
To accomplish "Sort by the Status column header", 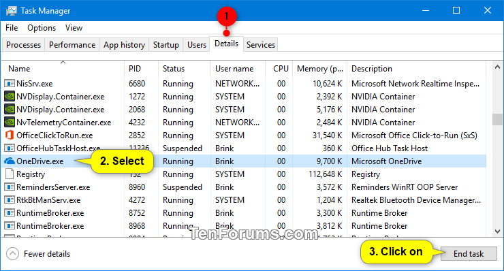I will pyautogui.click(x=185, y=69).
